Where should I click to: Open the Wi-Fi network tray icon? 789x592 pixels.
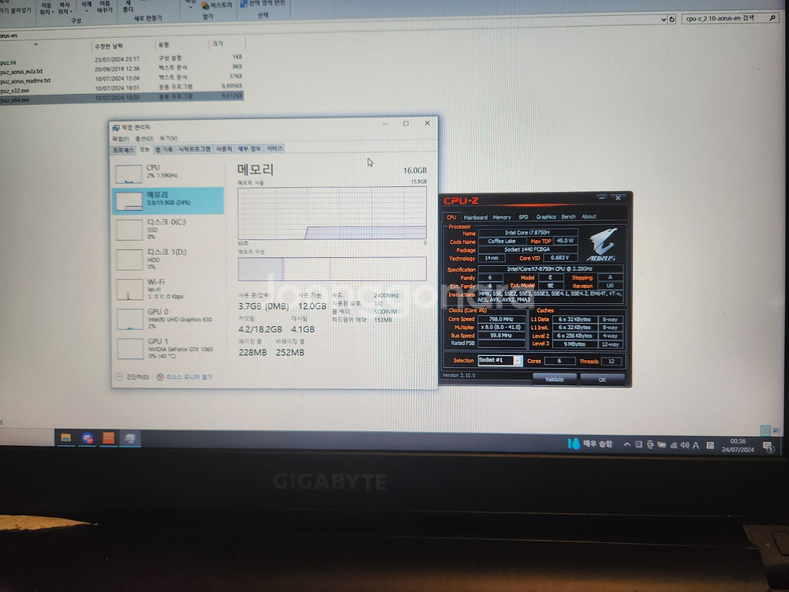click(674, 445)
